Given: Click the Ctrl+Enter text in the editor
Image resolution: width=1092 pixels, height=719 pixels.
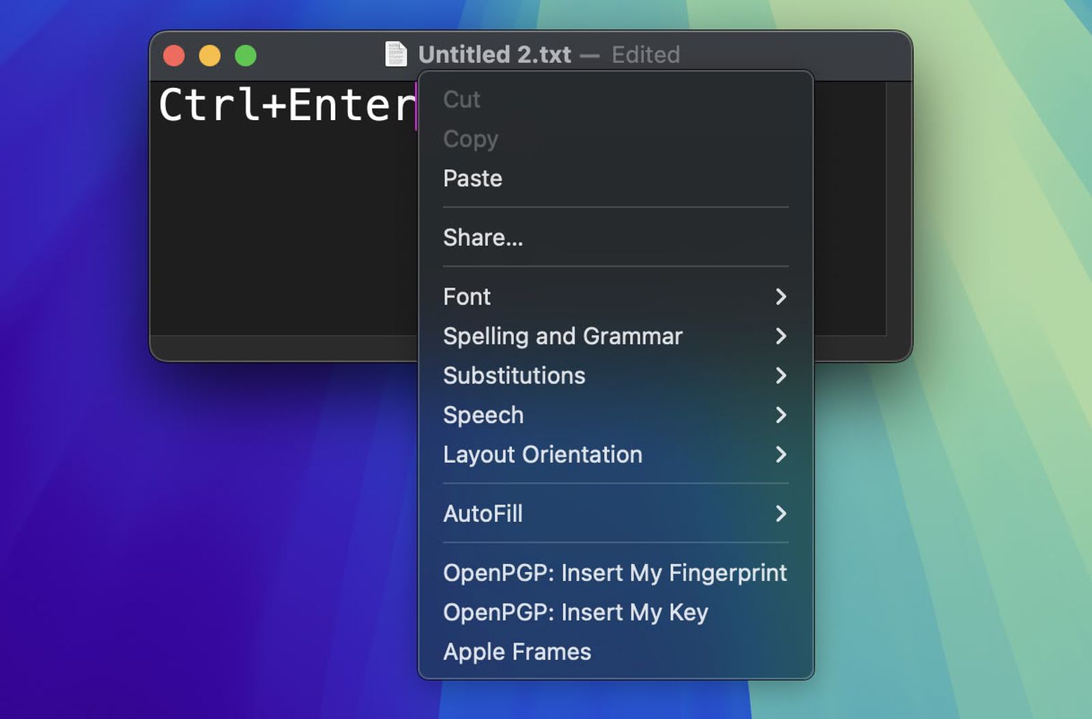Looking at the screenshot, I should point(287,105).
